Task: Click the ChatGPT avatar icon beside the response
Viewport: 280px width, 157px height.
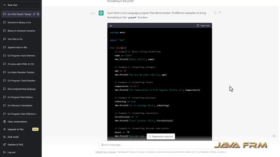Action: pos(101,13)
